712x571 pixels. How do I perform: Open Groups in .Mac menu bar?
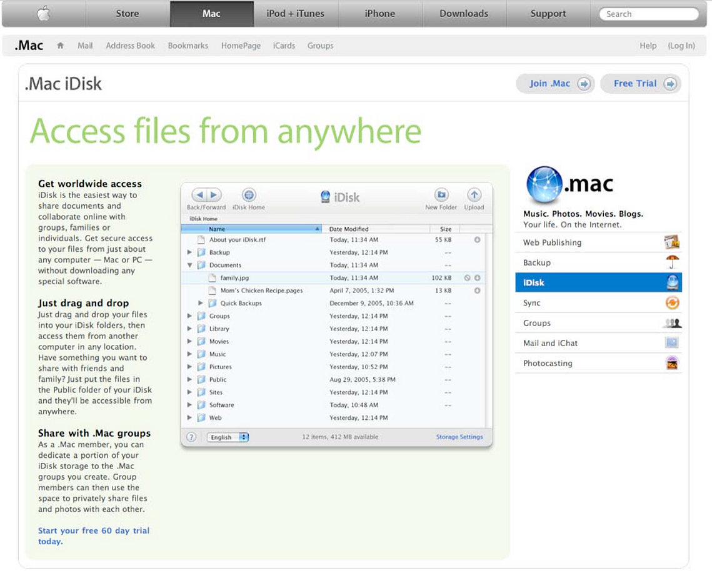pyautogui.click(x=320, y=46)
